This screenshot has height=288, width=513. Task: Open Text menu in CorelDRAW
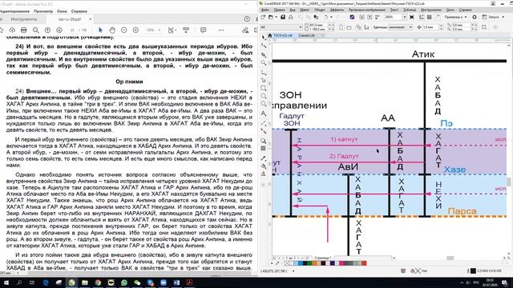(394, 10)
